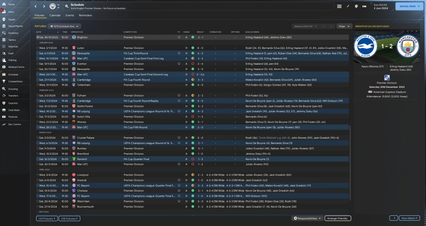Screen dimensions: 426x226
Task: Click the fixtures list vertical scrollbar
Action: pyautogui.click(x=350, y=163)
